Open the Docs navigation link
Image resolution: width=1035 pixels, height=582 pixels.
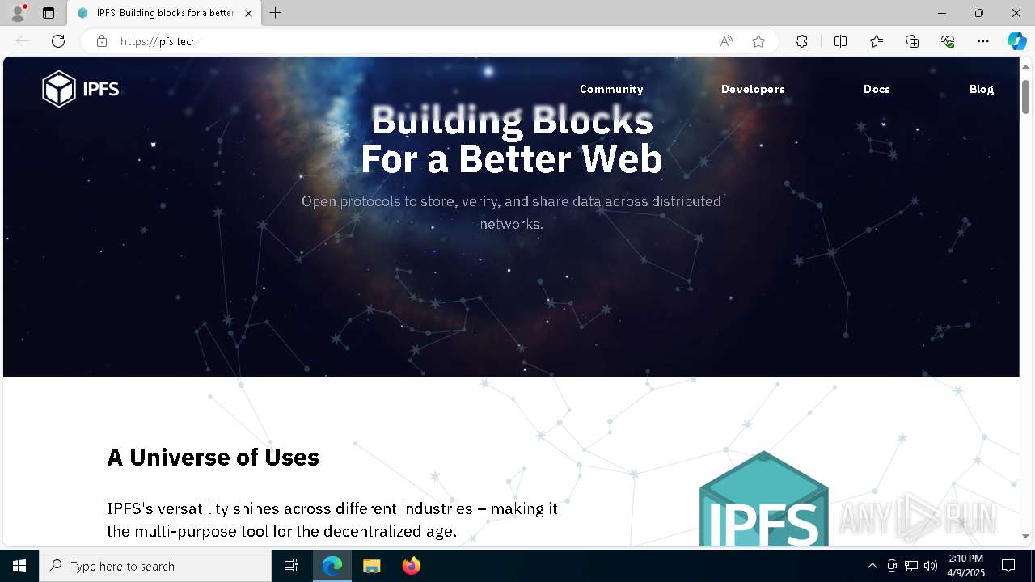click(877, 89)
